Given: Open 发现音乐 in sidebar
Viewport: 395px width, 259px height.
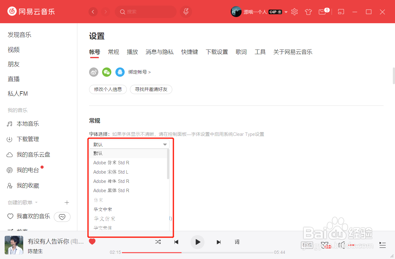Looking at the screenshot, I should [19, 35].
